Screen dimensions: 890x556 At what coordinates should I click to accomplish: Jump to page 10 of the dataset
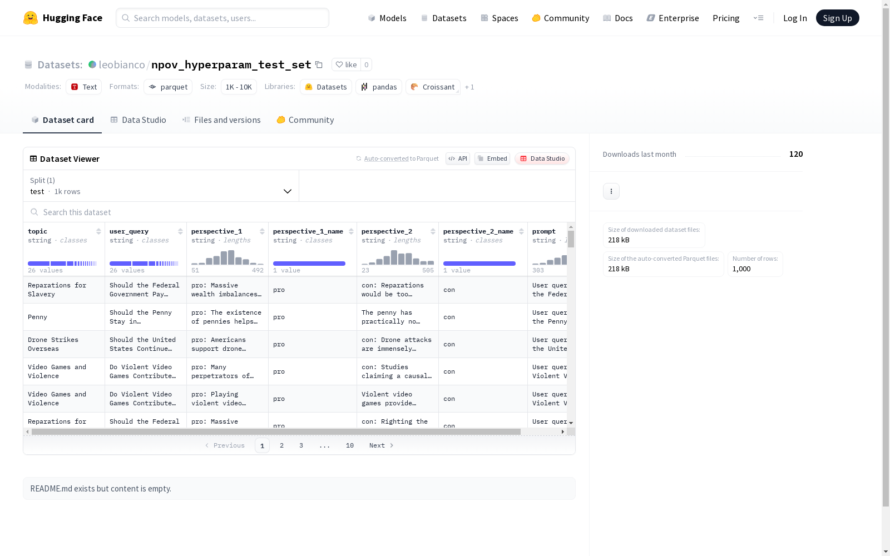[350, 445]
